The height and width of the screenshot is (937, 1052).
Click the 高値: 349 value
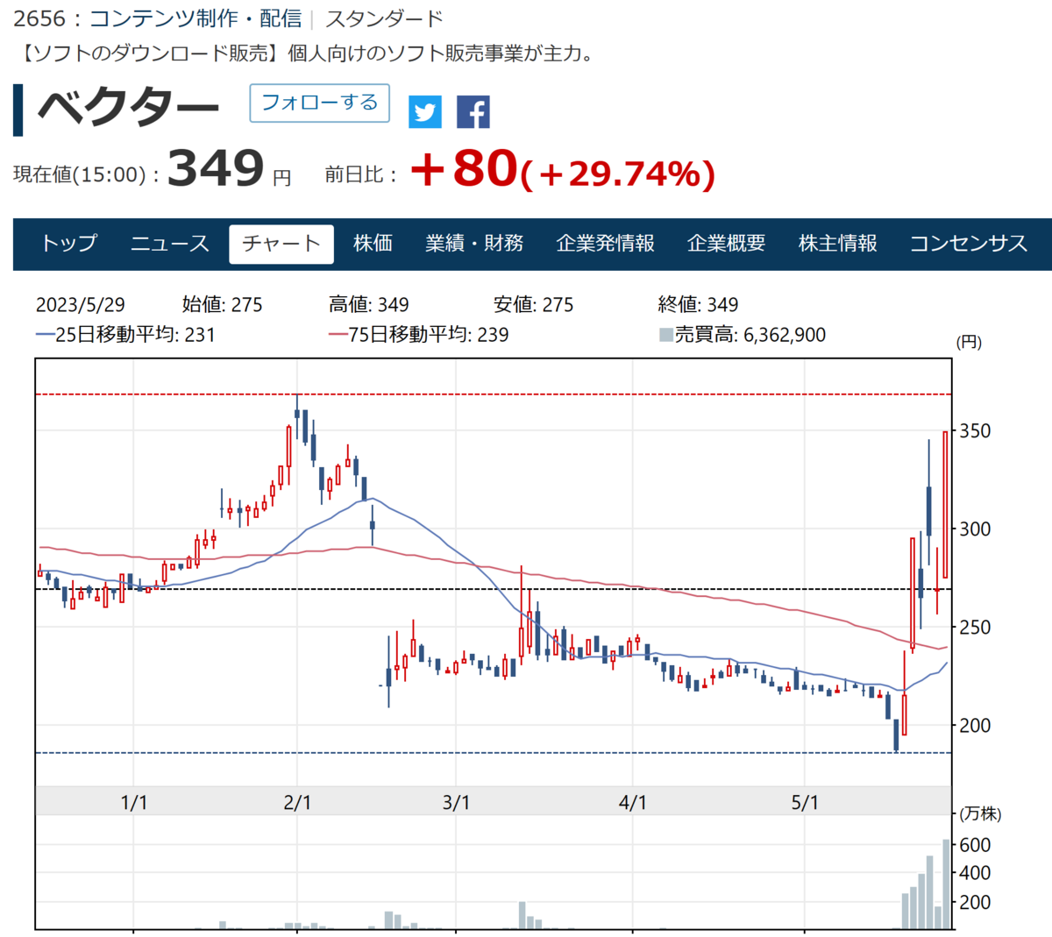point(369,305)
